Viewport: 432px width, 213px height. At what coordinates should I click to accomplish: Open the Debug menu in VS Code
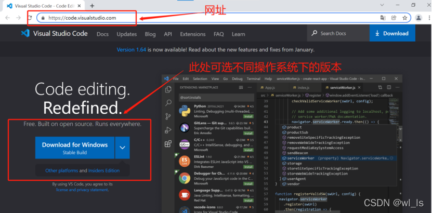237,78
